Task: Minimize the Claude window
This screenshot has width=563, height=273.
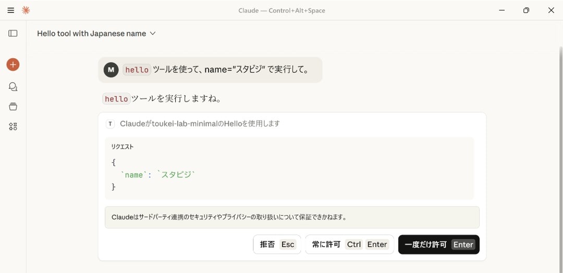Action: click(x=501, y=10)
